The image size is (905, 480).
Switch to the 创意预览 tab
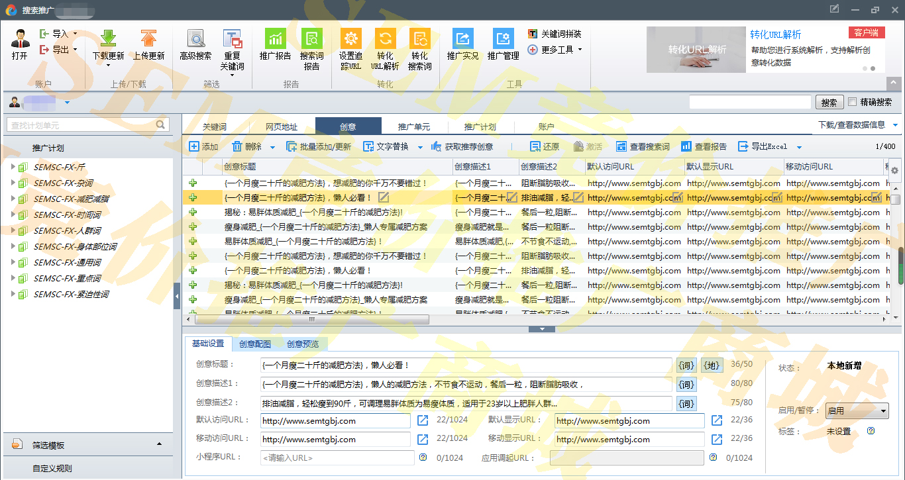click(303, 344)
